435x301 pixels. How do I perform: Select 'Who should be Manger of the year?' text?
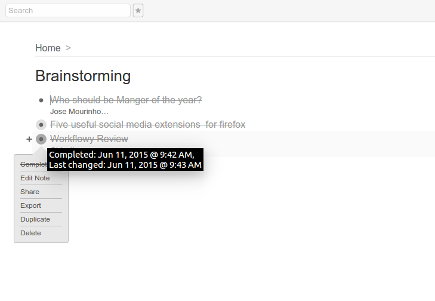pyautogui.click(x=126, y=100)
